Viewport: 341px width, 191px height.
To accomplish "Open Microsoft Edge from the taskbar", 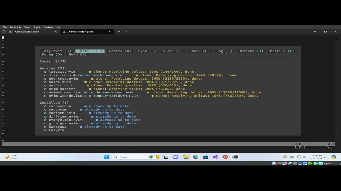I will pos(196,157).
